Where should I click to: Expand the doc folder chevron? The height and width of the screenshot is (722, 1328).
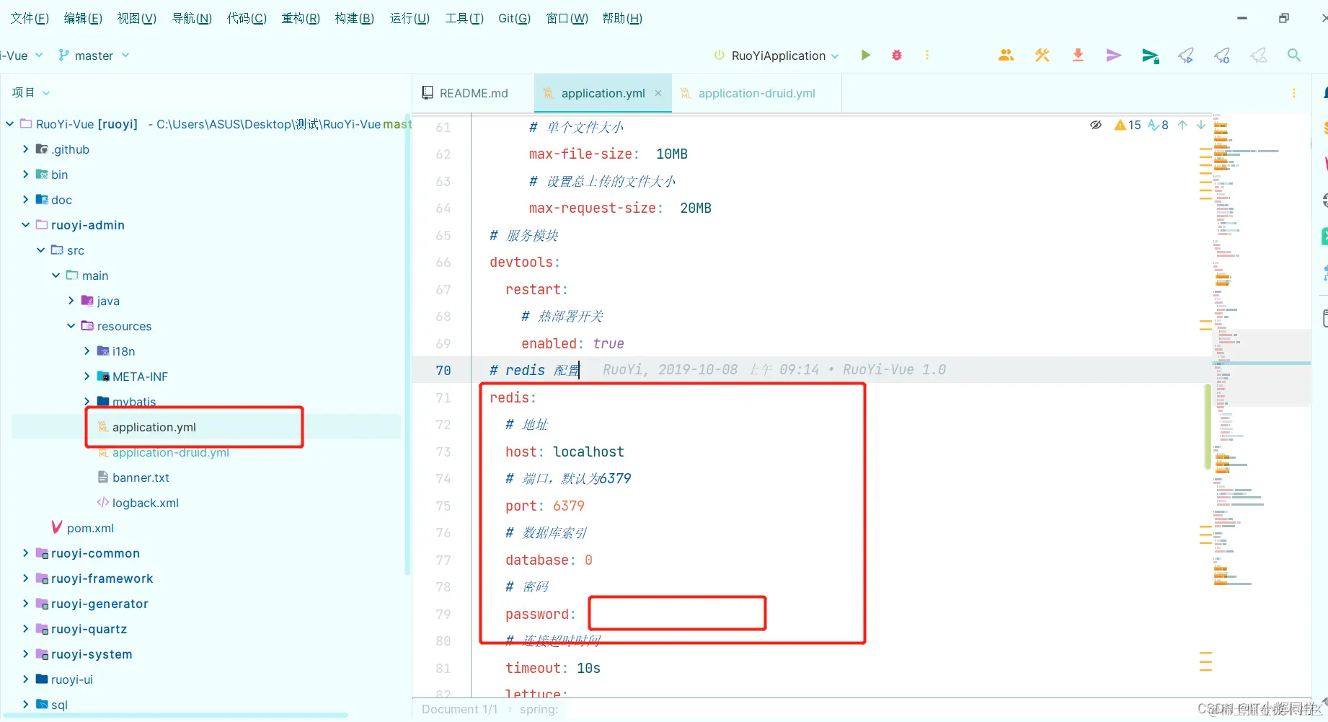[25, 200]
